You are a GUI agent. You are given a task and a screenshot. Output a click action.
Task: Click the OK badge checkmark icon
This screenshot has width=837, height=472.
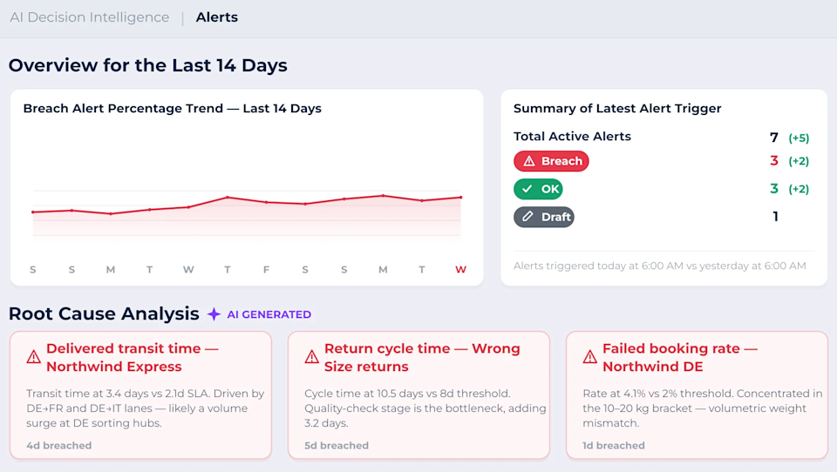[x=527, y=189]
